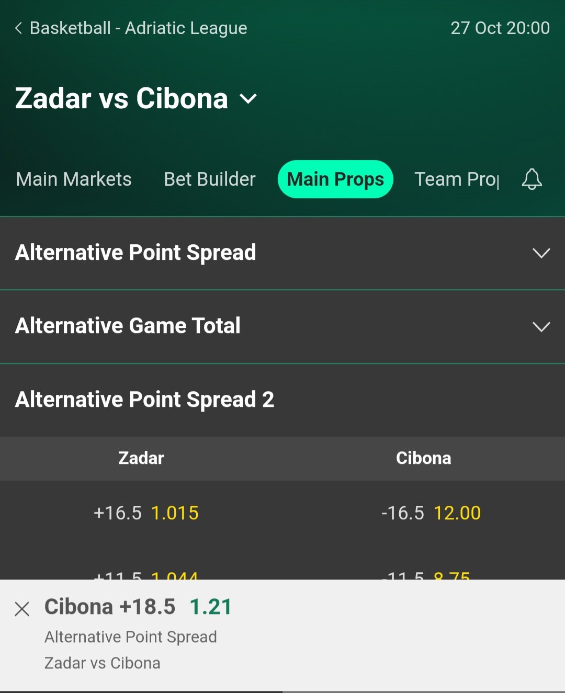Tap the back arrow beside Basketball
This screenshot has height=693, width=565.
pos(19,28)
